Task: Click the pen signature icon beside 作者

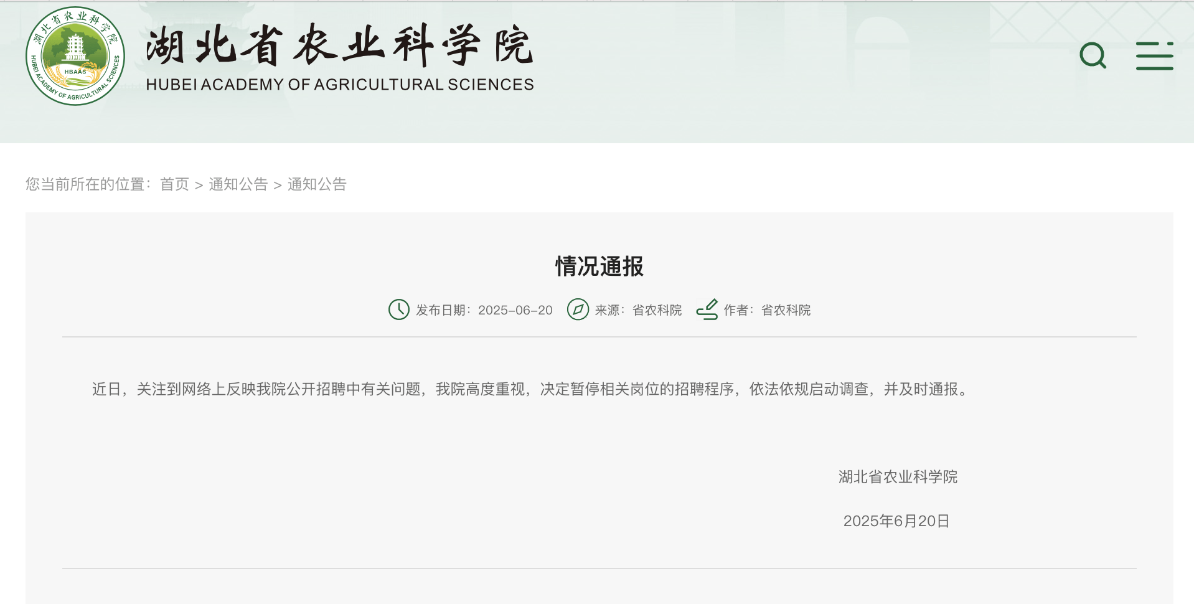Action: (708, 309)
